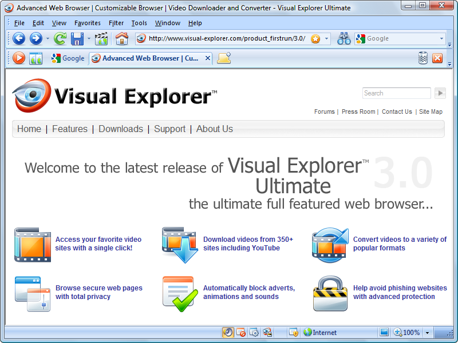Open the Forums link
The image size is (458, 343).
[x=325, y=111]
